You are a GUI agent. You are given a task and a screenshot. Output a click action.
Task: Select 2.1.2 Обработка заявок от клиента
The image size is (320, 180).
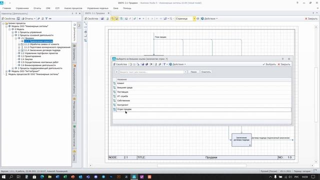[x=41, y=44]
